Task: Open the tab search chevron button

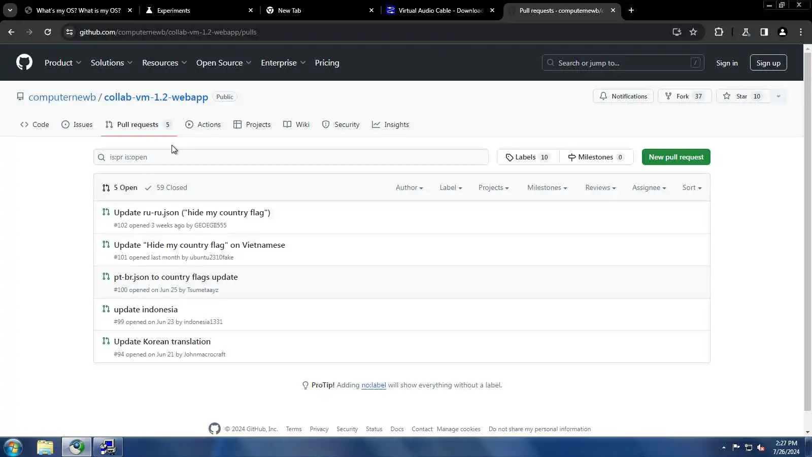Action: (10, 10)
